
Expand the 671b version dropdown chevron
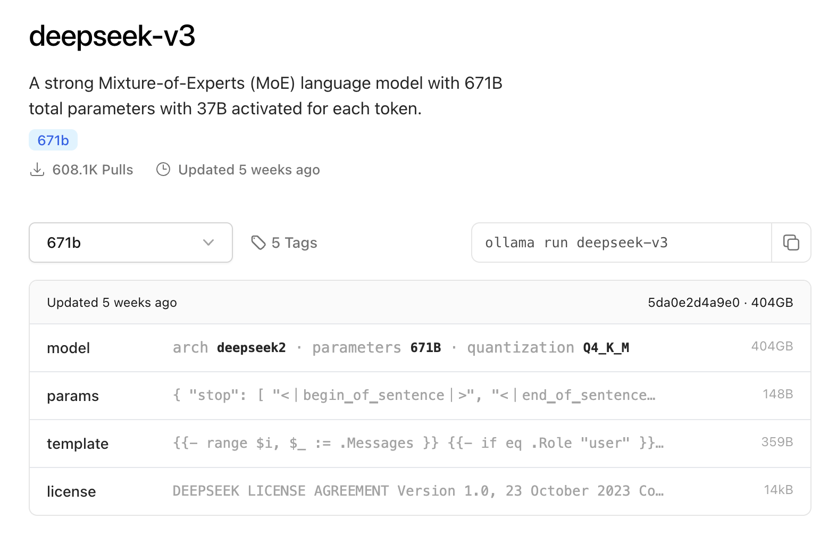[x=208, y=243]
